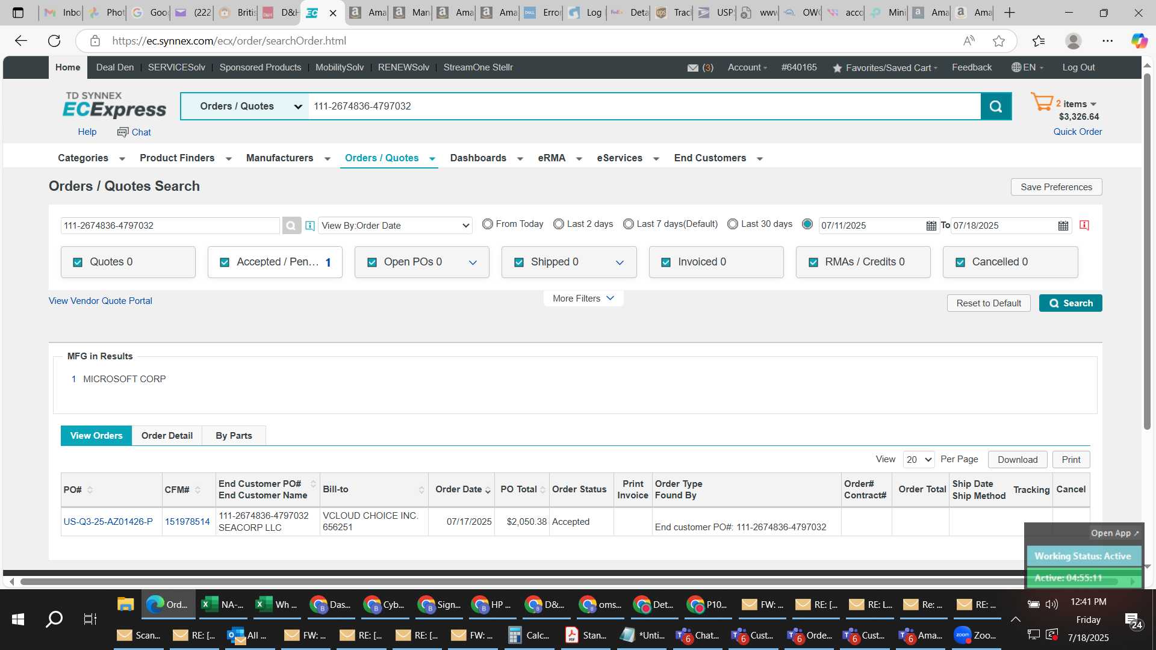The width and height of the screenshot is (1156, 650).
Task: Toggle the Open POs checkbox
Action: (x=372, y=262)
